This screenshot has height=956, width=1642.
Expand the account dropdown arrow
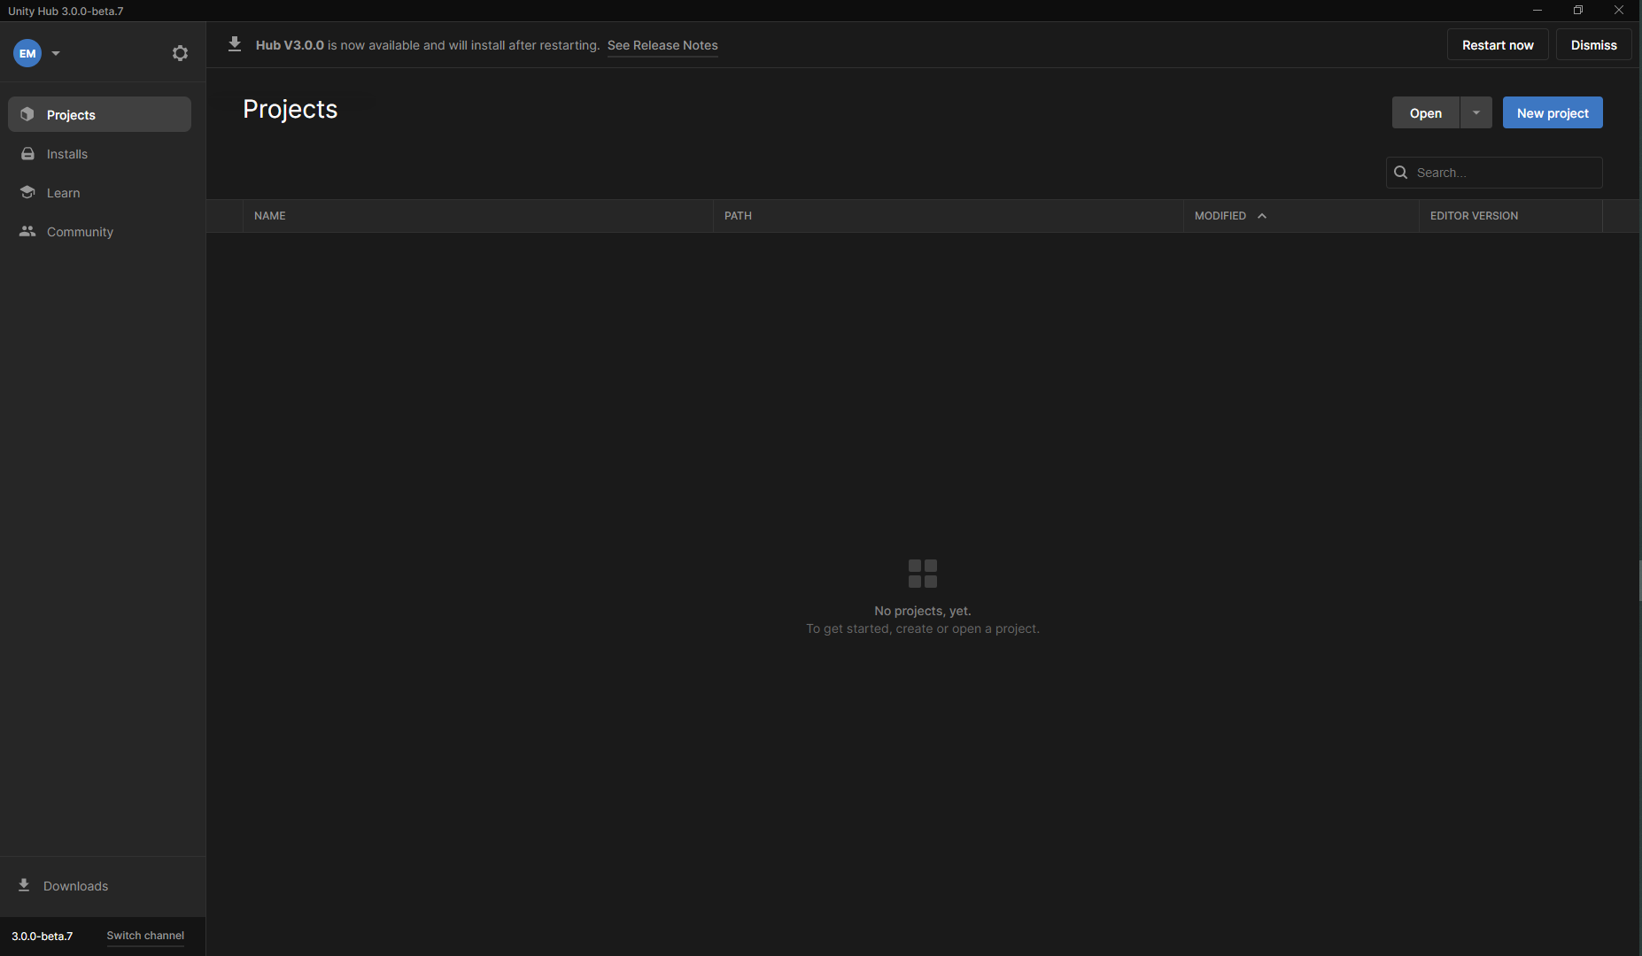[x=56, y=53]
